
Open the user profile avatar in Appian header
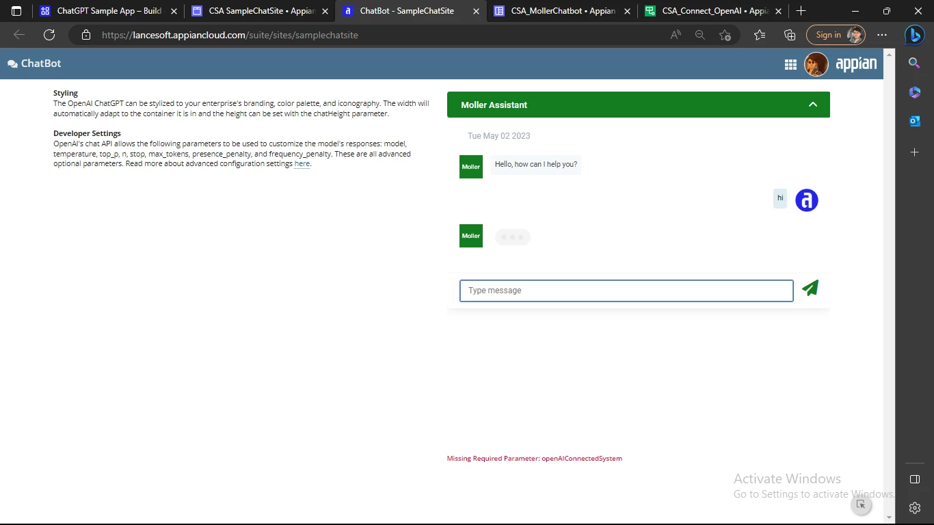(x=816, y=64)
